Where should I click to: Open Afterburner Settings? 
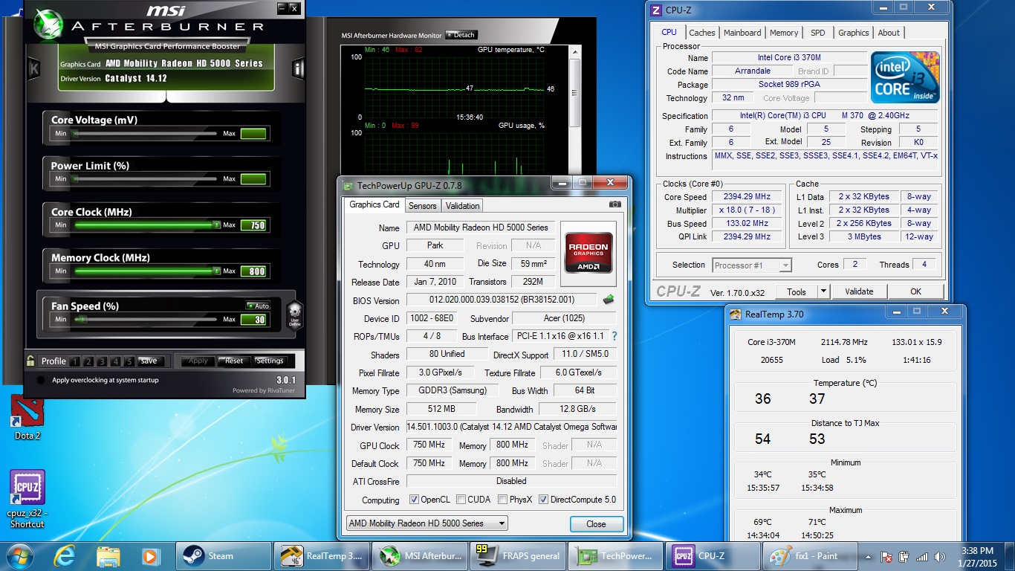click(x=270, y=361)
